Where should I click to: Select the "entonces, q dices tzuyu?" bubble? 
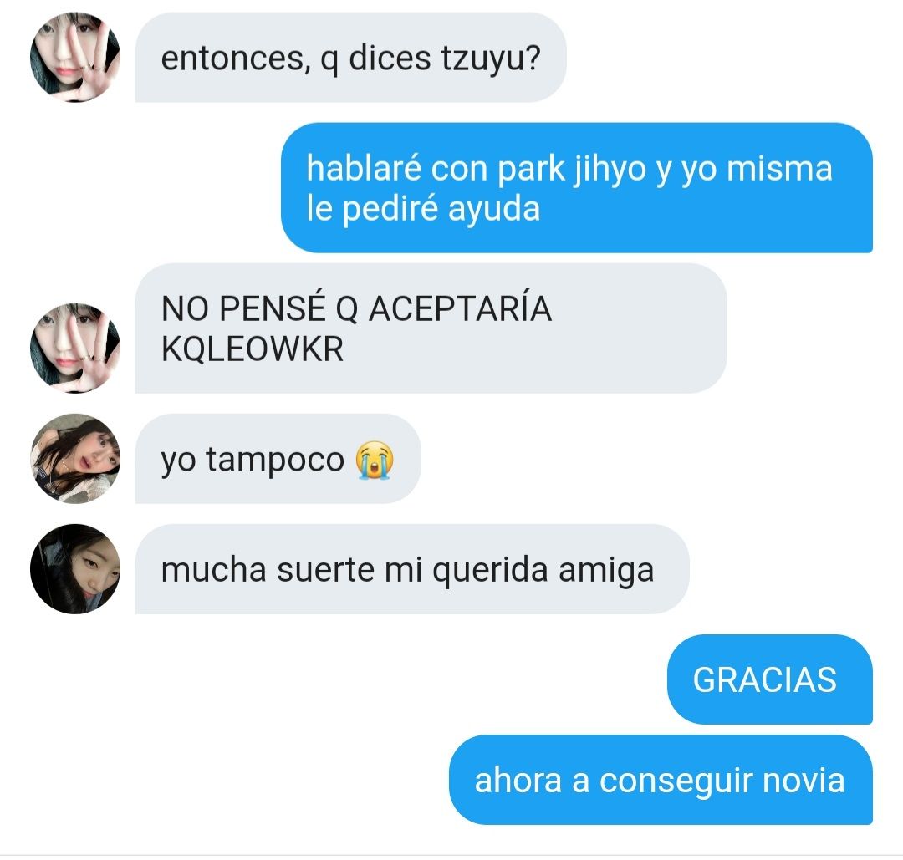pos(350,58)
